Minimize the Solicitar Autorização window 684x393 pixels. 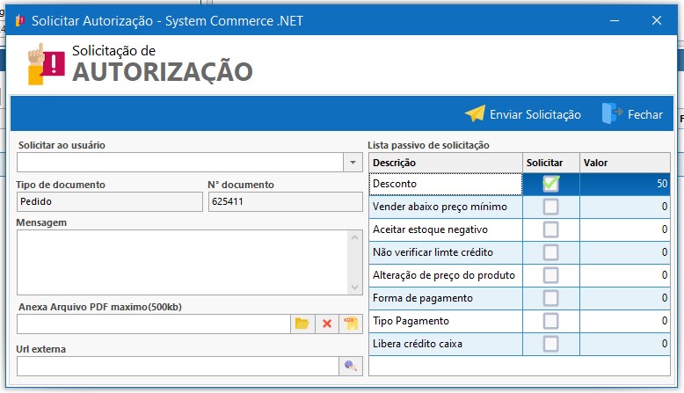tap(615, 20)
